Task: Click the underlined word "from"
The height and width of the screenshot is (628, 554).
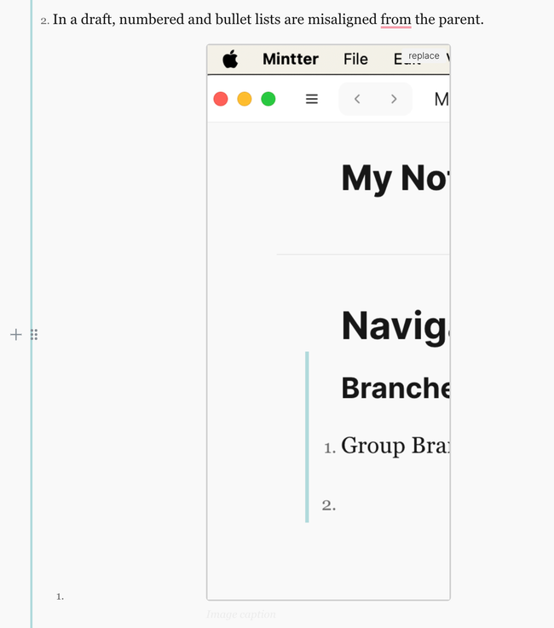Action: (395, 19)
